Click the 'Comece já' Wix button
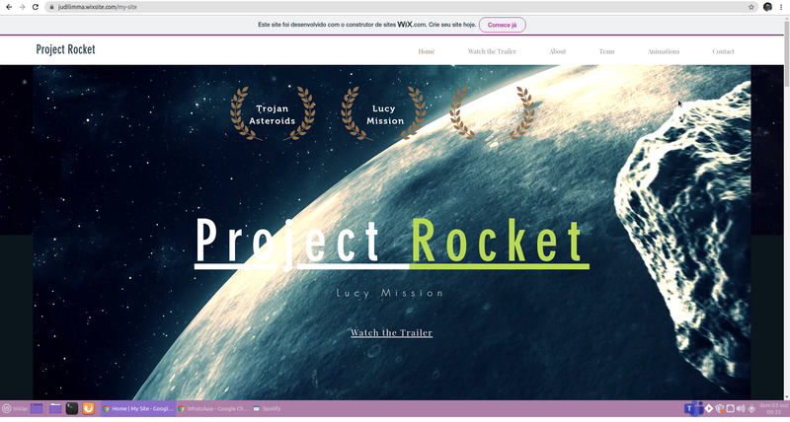 tap(502, 25)
